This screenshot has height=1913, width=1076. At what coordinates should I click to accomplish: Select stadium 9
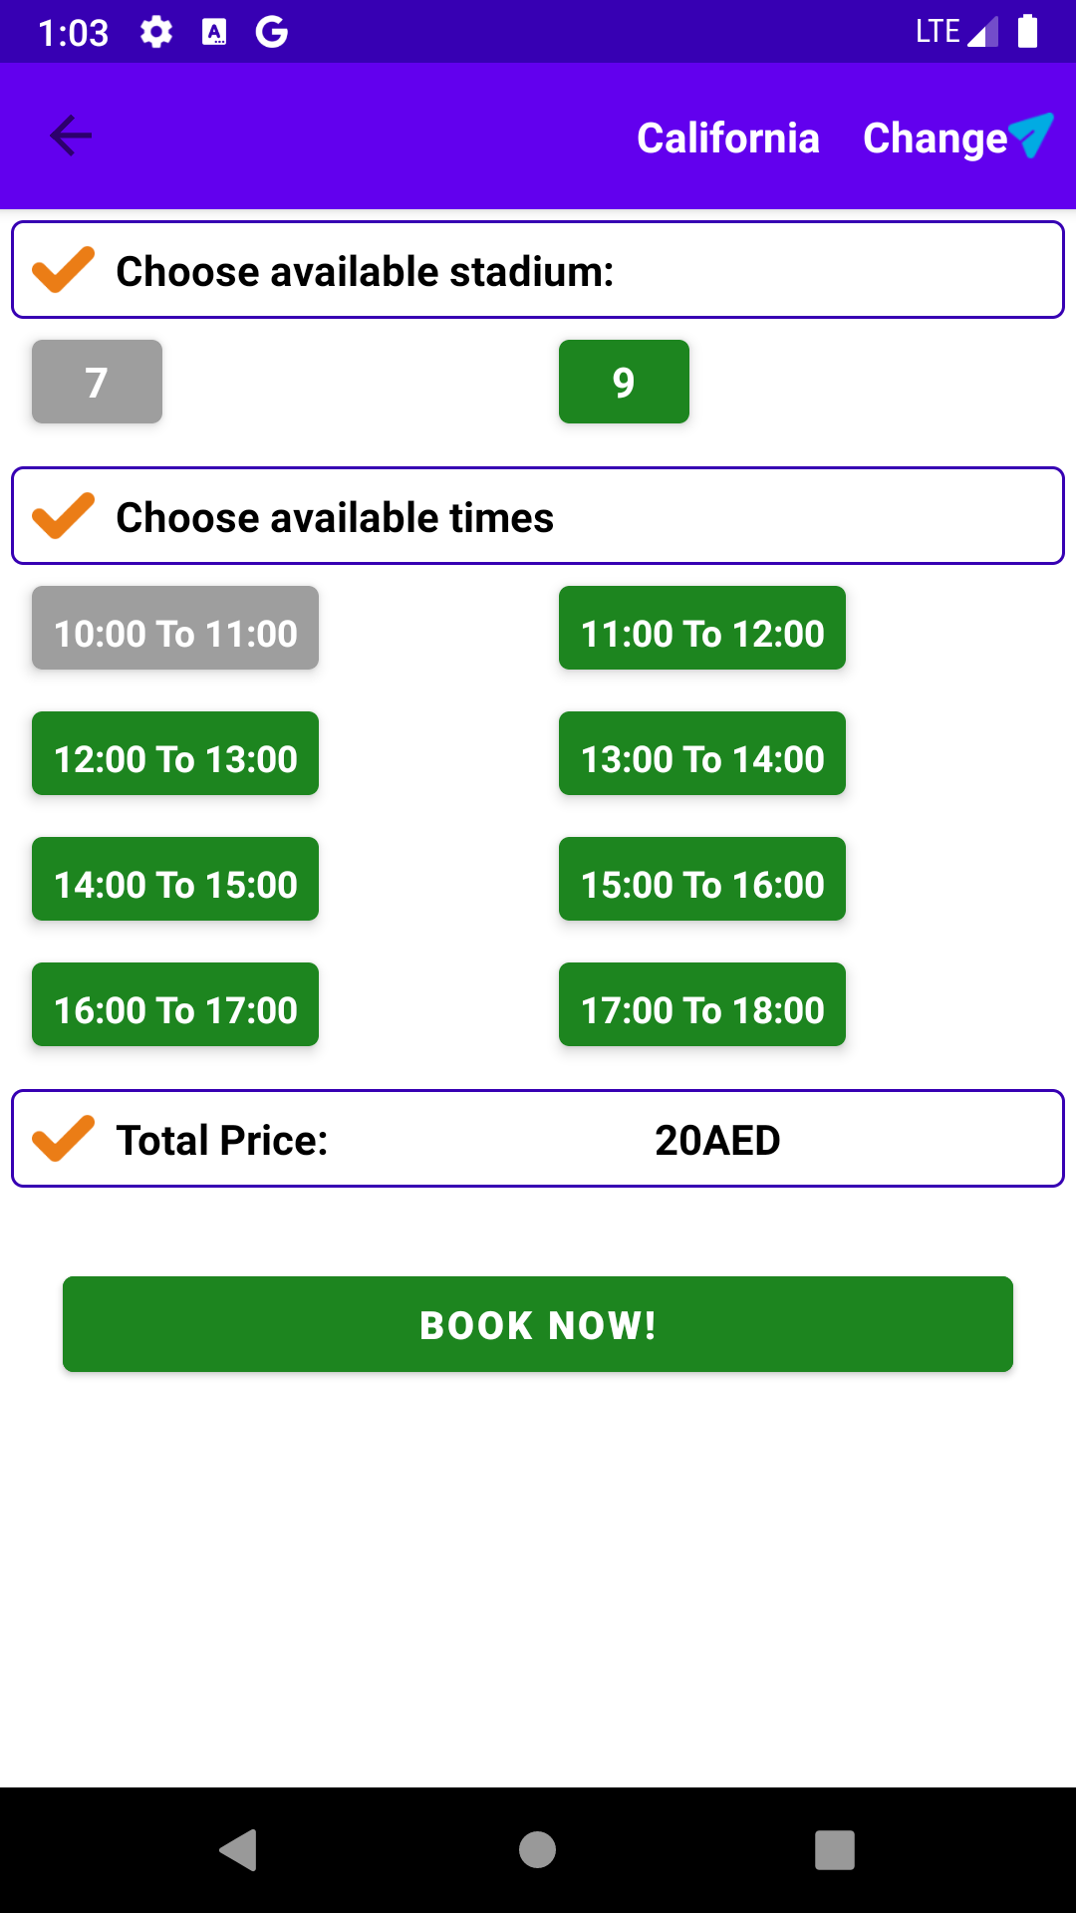click(x=624, y=382)
